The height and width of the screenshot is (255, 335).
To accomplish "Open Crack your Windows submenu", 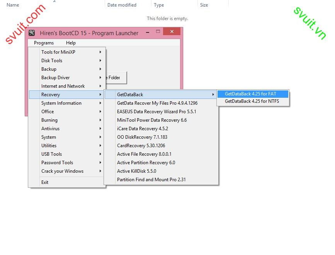I will tap(67, 171).
